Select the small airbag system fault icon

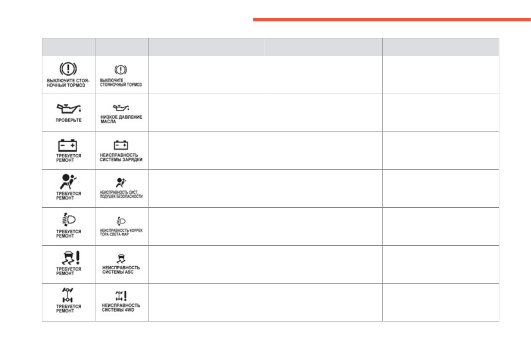[x=121, y=182]
